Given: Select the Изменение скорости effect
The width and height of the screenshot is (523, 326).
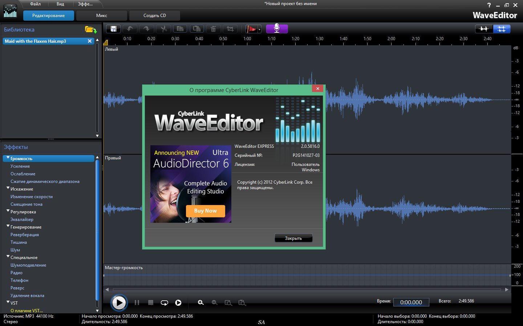Looking at the screenshot, I should click(32, 197).
